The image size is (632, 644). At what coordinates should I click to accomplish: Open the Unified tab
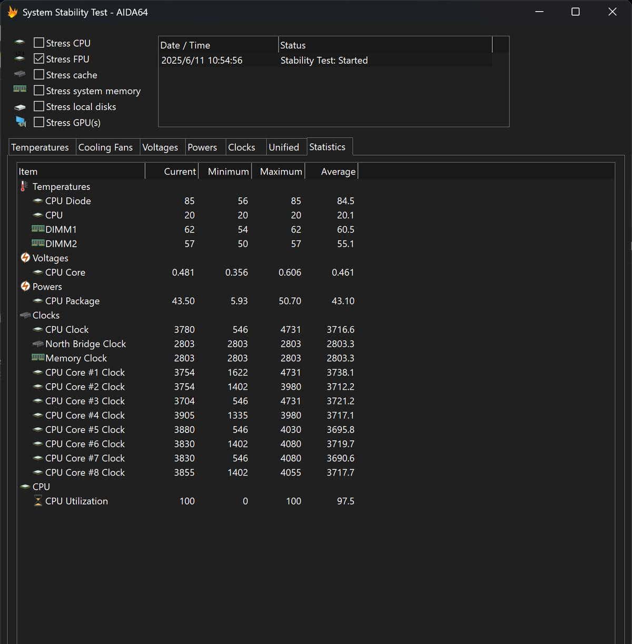coord(283,147)
